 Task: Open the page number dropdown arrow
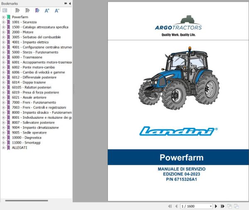coord(211,206)
